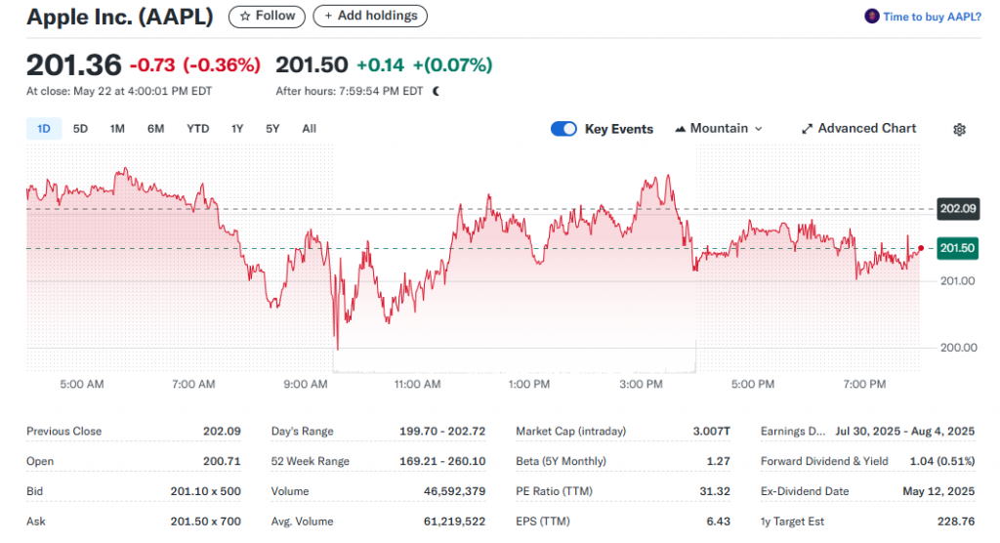Click the Avg. Volume value 61,219,522
The height and width of the screenshot is (543, 1000).
point(455,522)
